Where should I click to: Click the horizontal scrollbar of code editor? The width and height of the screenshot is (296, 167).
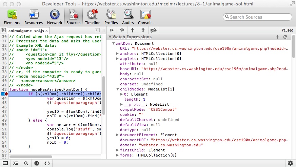pyautogui.click(x=31, y=157)
